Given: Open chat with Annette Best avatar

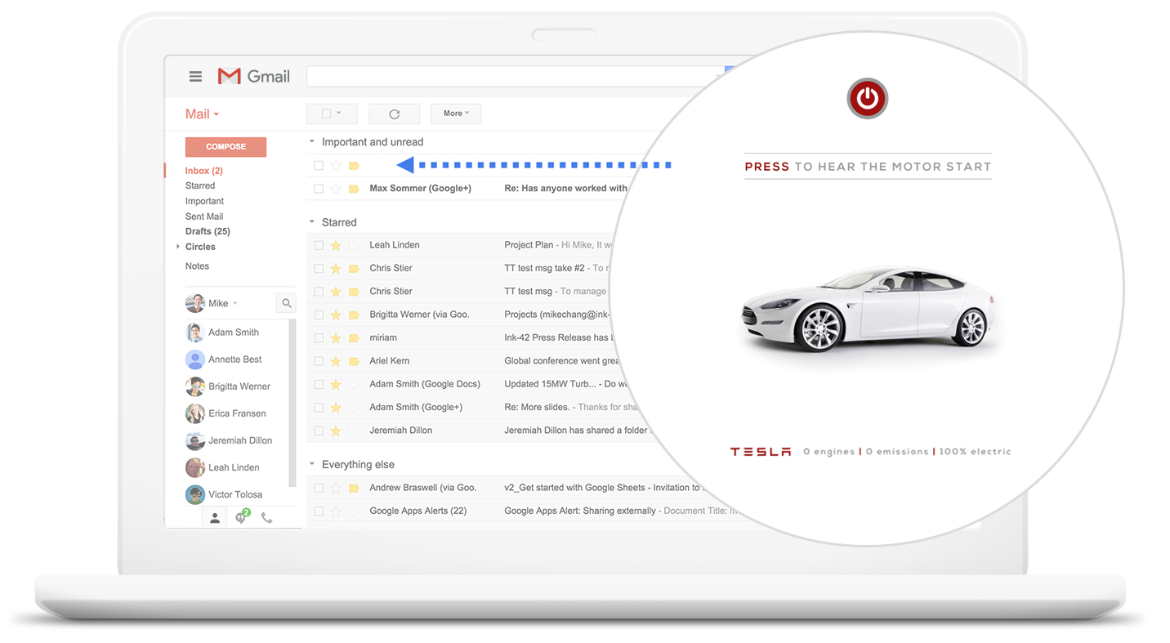Looking at the screenshot, I should coord(194,359).
